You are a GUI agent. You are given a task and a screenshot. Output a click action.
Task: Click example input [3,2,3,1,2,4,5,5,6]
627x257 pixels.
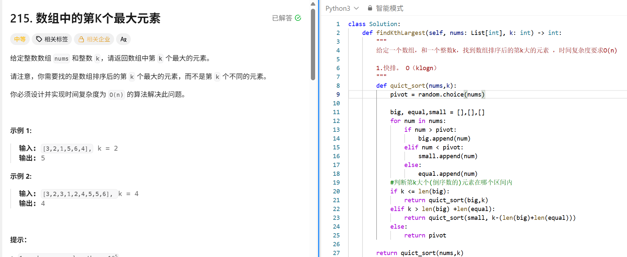click(79, 194)
